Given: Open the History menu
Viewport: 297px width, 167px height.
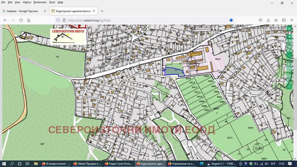Looking at the screenshot, I should point(27,2).
